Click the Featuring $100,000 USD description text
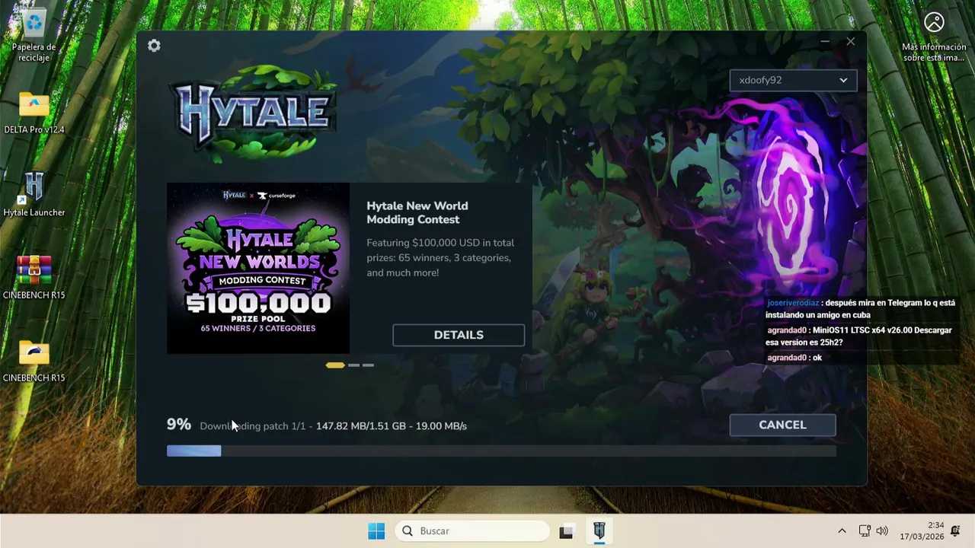The image size is (975, 548). (x=440, y=258)
